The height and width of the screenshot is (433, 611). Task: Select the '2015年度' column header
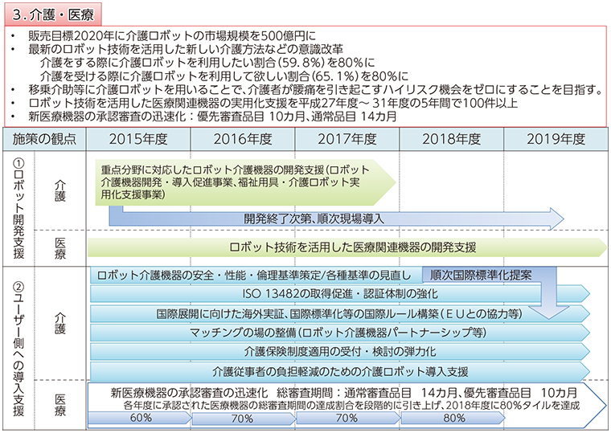point(138,139)
